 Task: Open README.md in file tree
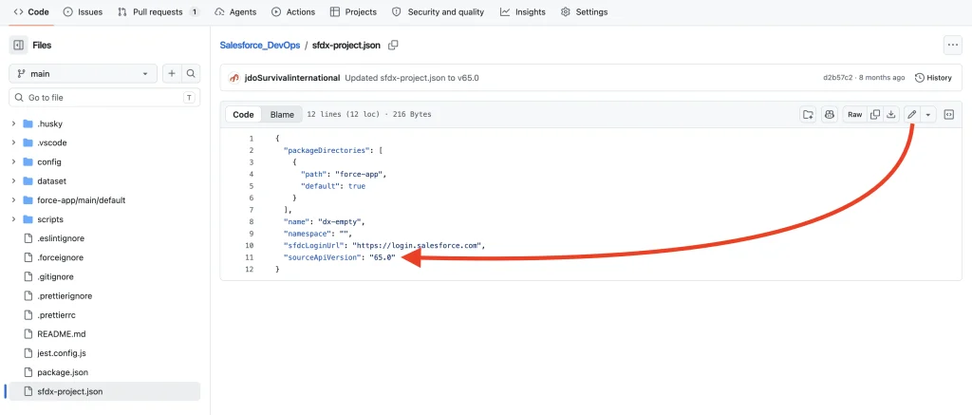62,333
